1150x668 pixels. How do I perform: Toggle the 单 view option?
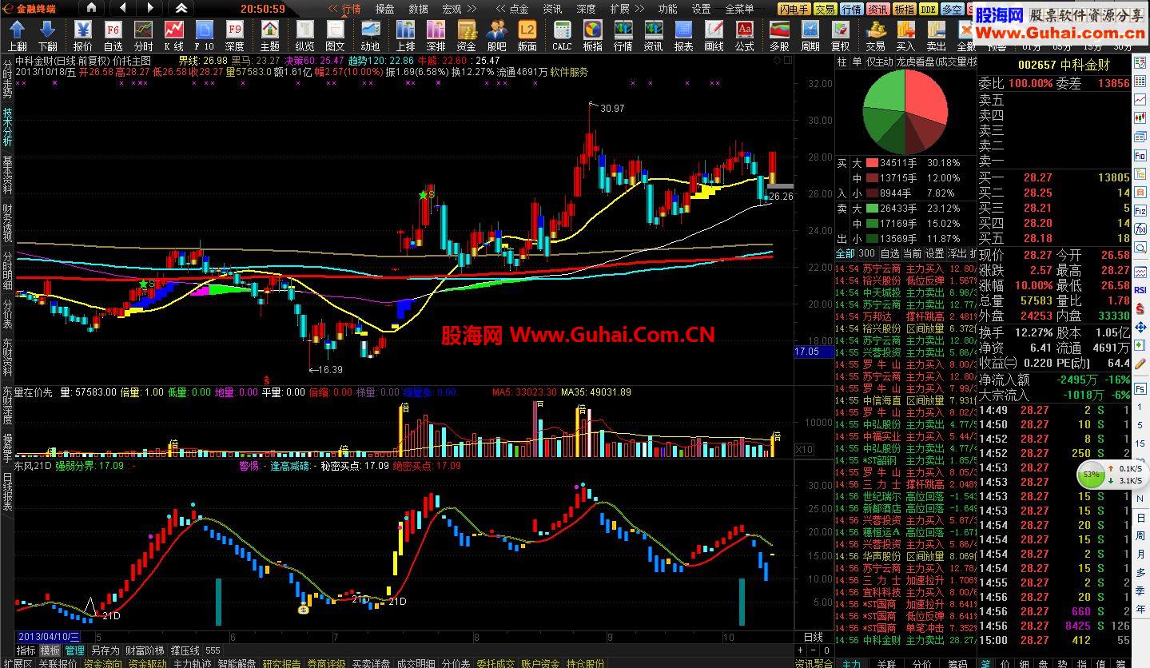click(856, 62)
